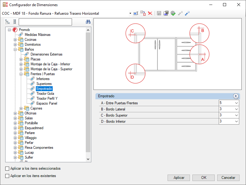
Task: Collapse the Promob root node
Action: click(9, 30)
